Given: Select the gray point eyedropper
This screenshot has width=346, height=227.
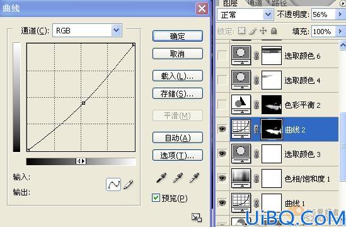Looking at the screenshot, I should [x=178, y=178].
